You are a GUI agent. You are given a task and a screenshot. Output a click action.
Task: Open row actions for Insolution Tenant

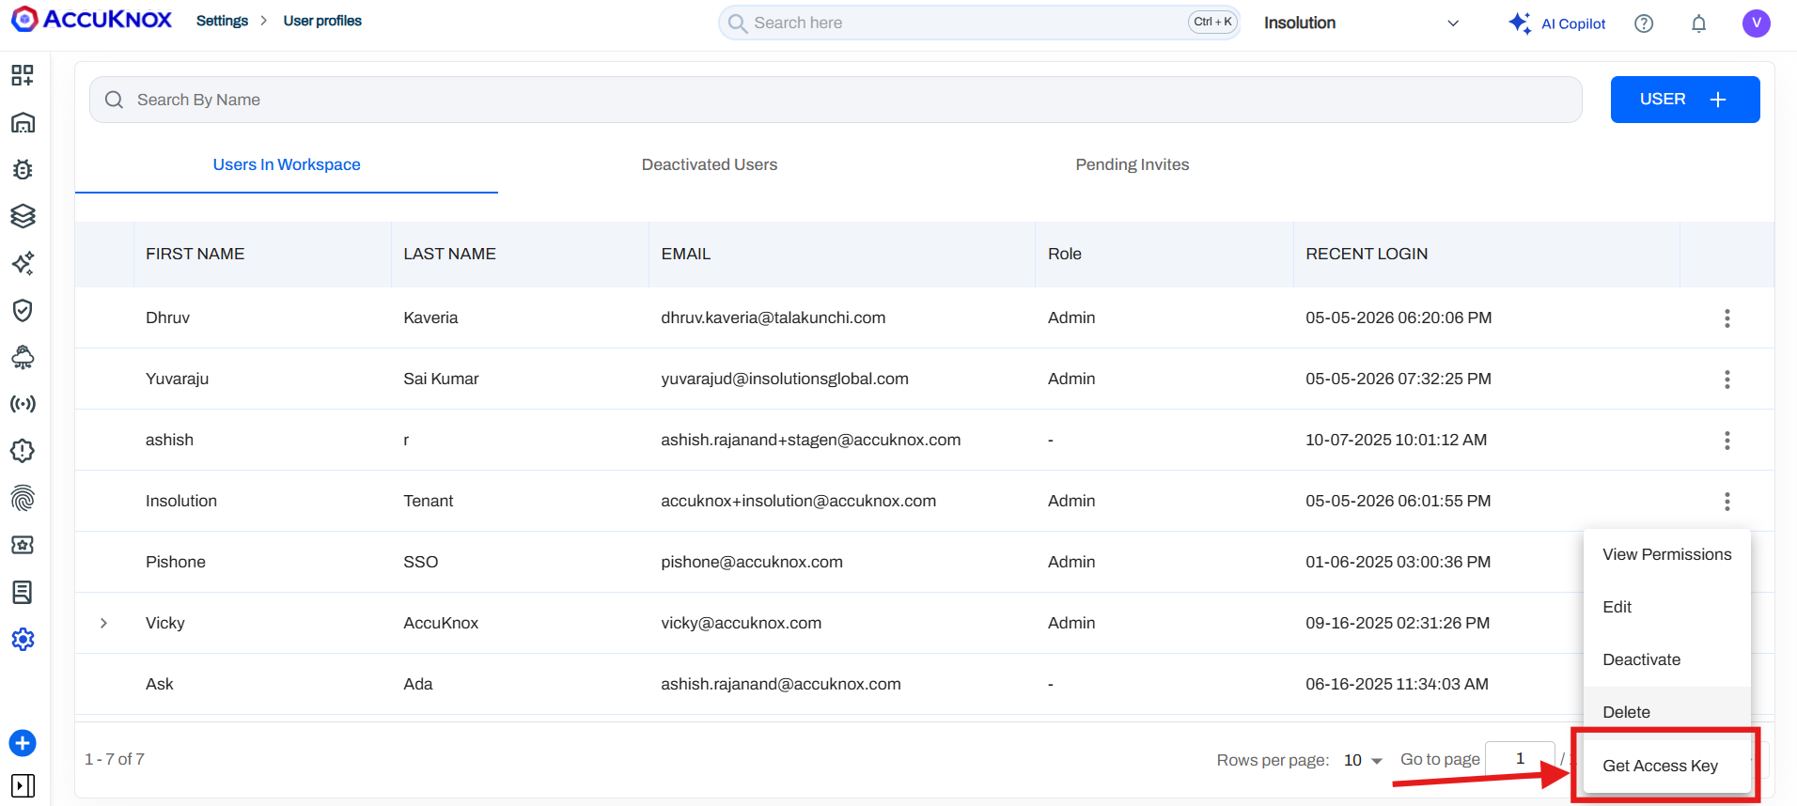[1727, 502]
